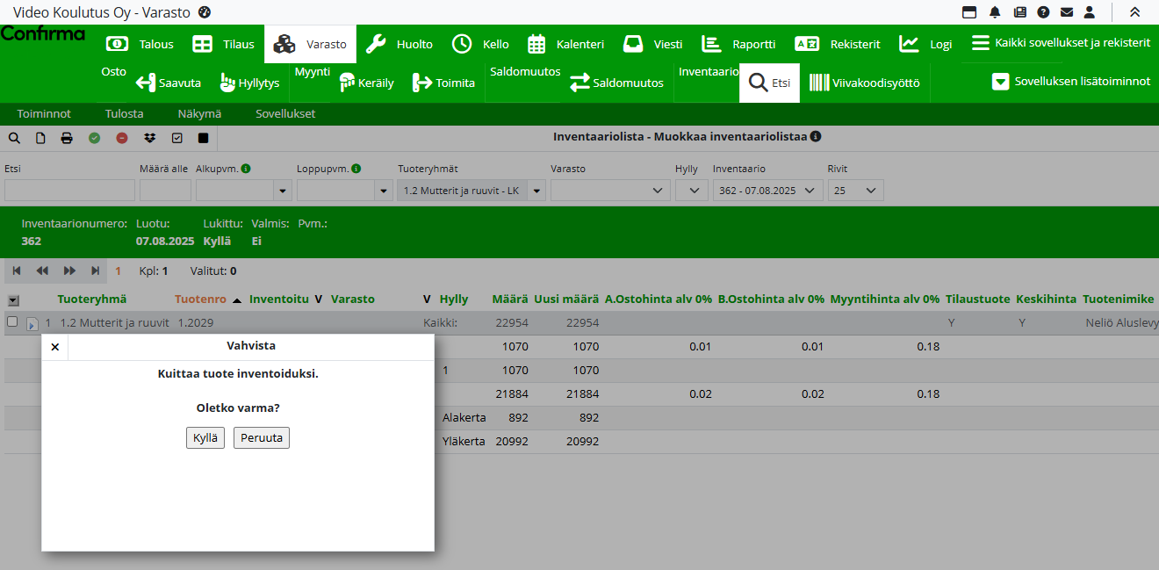Open the user profile icon

1090,12
